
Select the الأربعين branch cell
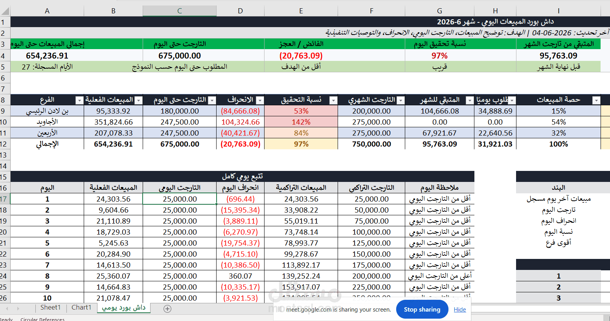[47, 133]
